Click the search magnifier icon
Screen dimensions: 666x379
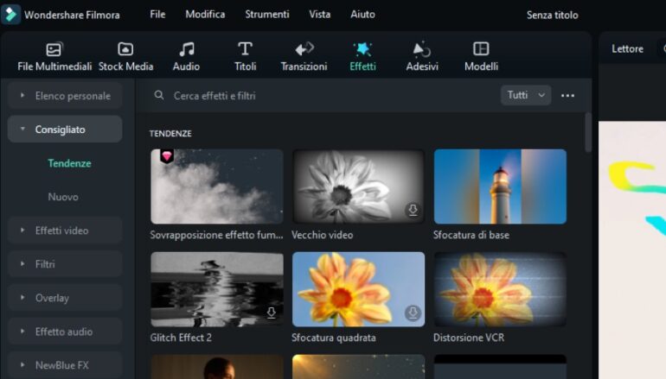click(x=159, y=95)
